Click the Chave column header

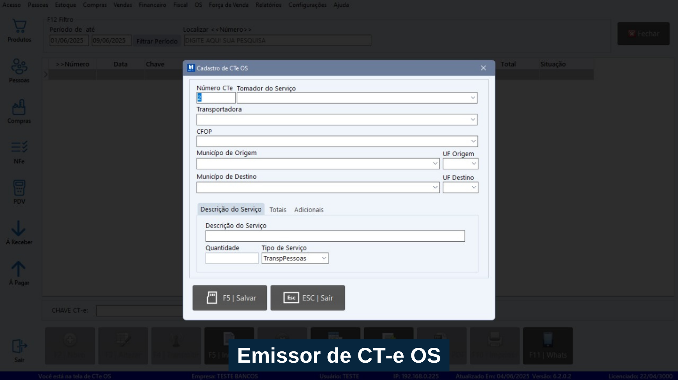pos(155,64)
